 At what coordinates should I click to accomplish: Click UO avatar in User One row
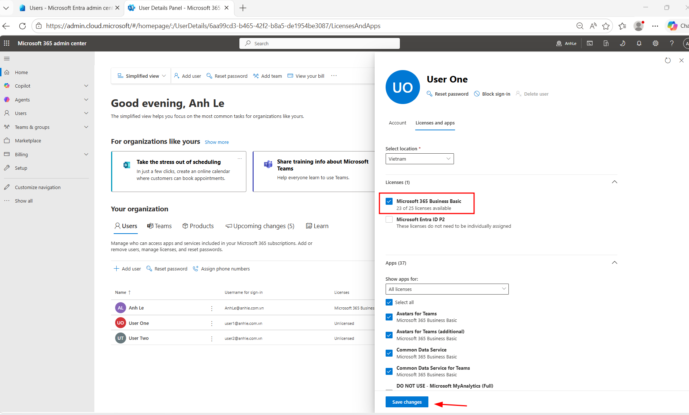(x=121, y=323)
